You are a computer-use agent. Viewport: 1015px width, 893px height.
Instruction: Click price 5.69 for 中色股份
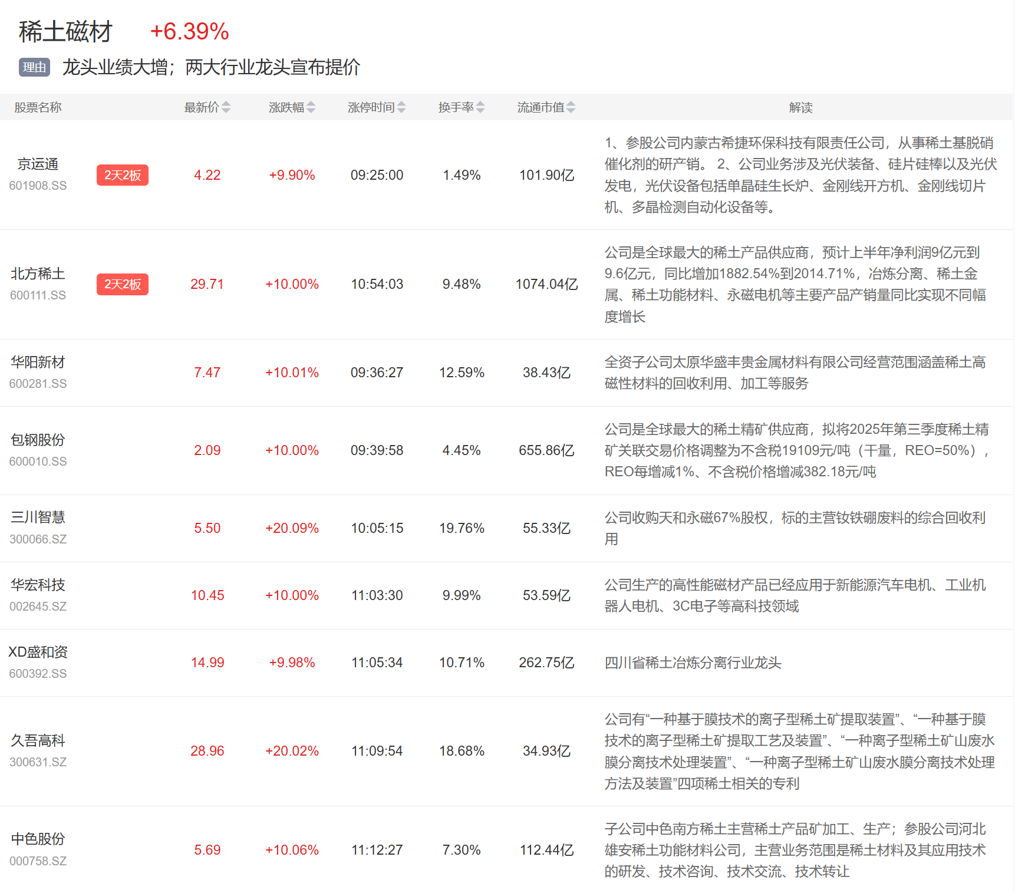(207, 850)
